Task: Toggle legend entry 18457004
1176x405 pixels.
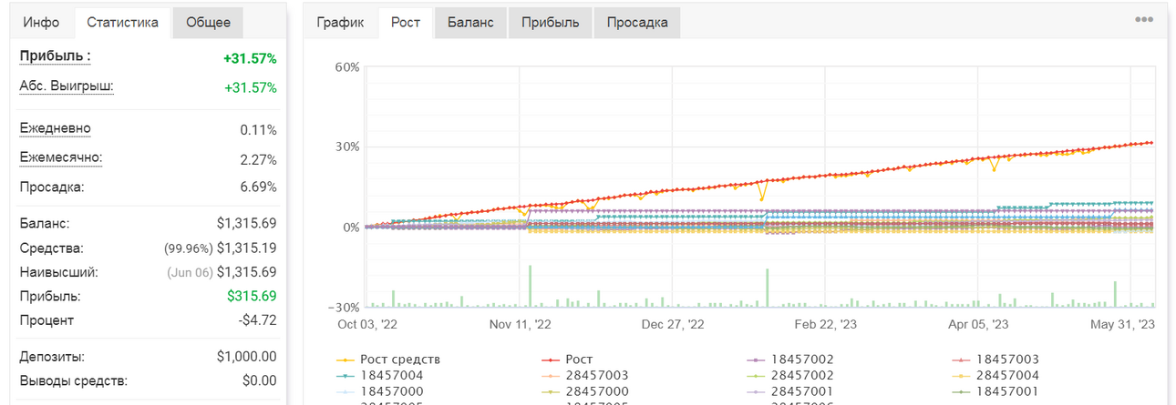Action: click(379, 375)
